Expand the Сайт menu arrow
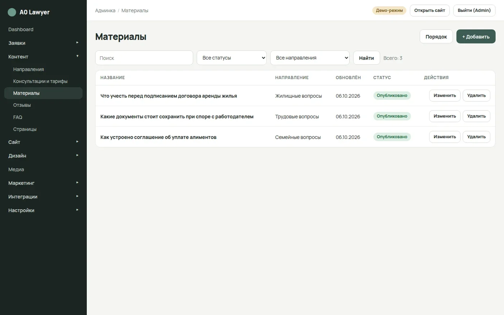 (77, 142)
